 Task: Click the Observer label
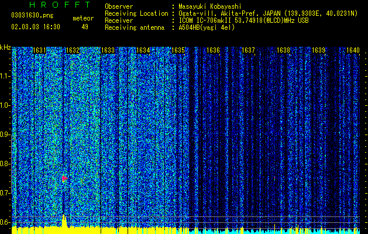tap(119, 6)
